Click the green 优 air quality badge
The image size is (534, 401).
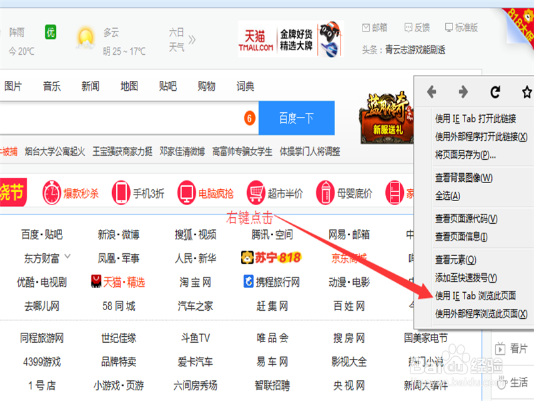pyautogui.click(x=51, y=32)
